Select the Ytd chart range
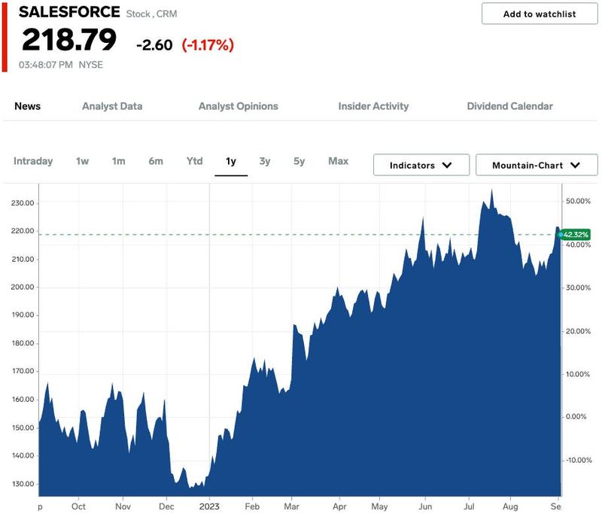The image size is (602, 514). [195, 161]
